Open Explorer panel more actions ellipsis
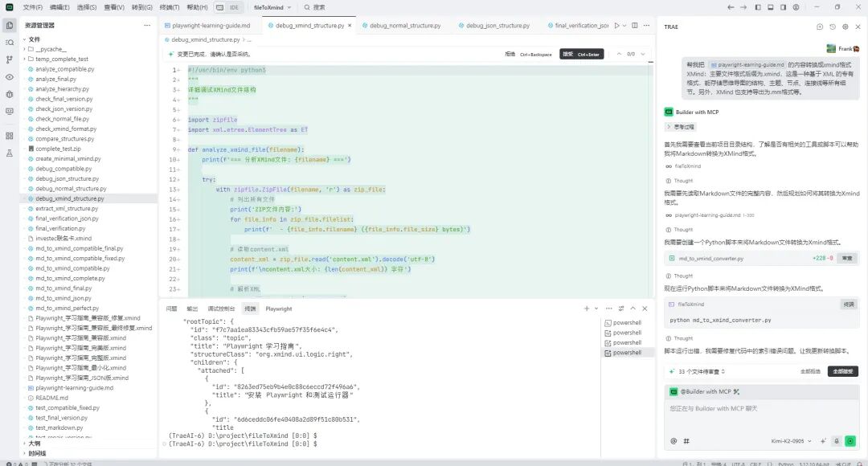868x466 pixels. (x=147, y=26)
